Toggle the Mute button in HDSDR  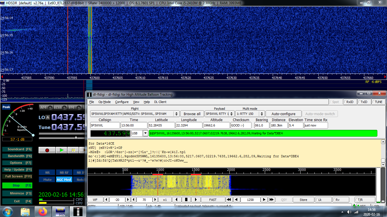(47, 179)
